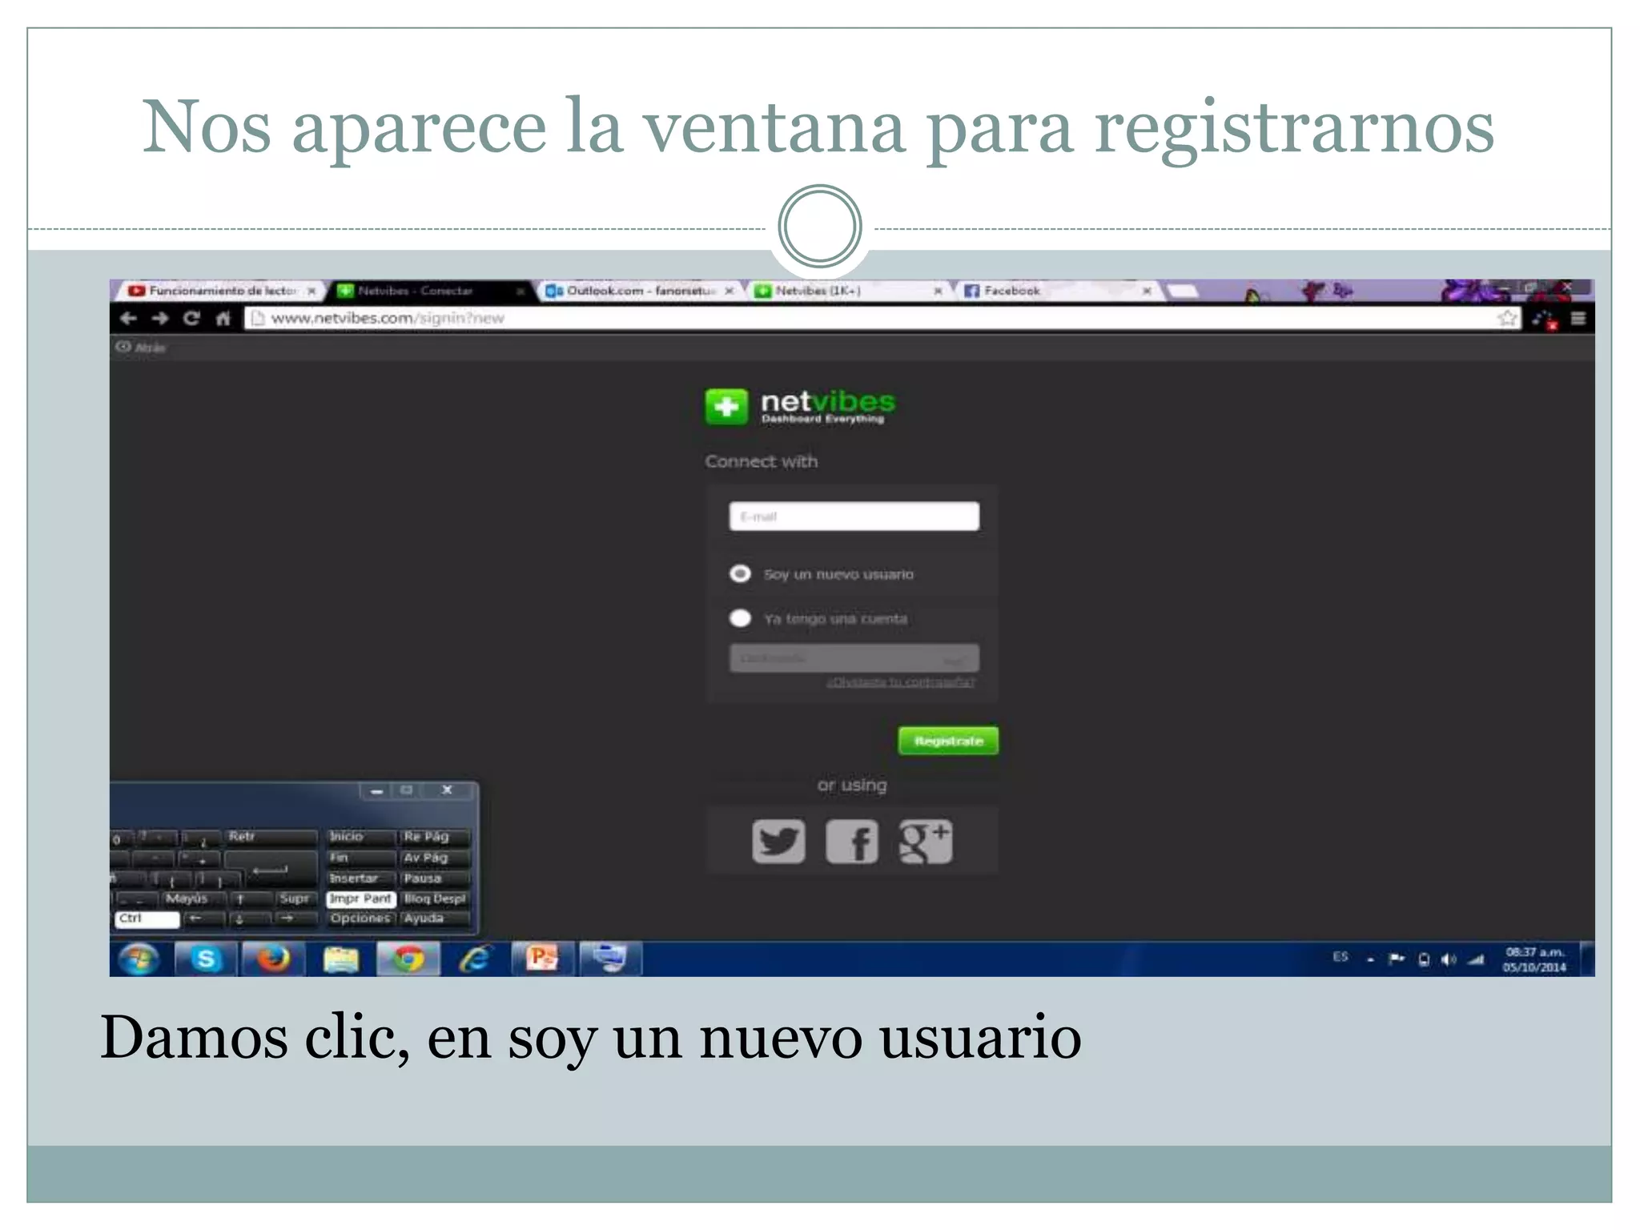Click the 'Re Pág' on-screen key
Screen dimensions: 1640x1230
click(x=435, y=836)
